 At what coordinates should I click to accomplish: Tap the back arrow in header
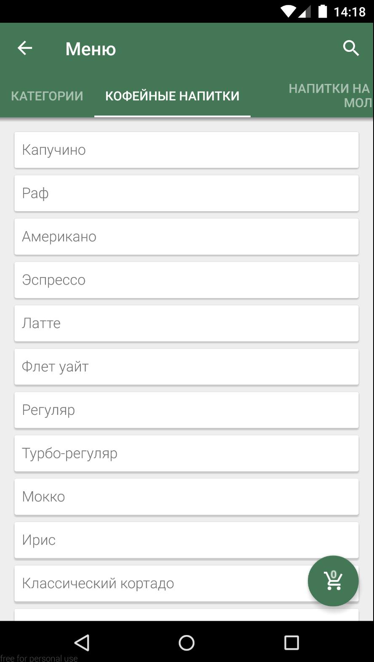25,48
